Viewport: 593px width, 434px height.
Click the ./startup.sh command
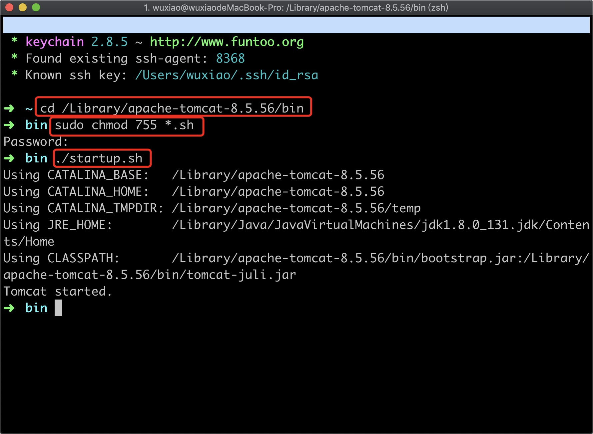coord(99,158)
